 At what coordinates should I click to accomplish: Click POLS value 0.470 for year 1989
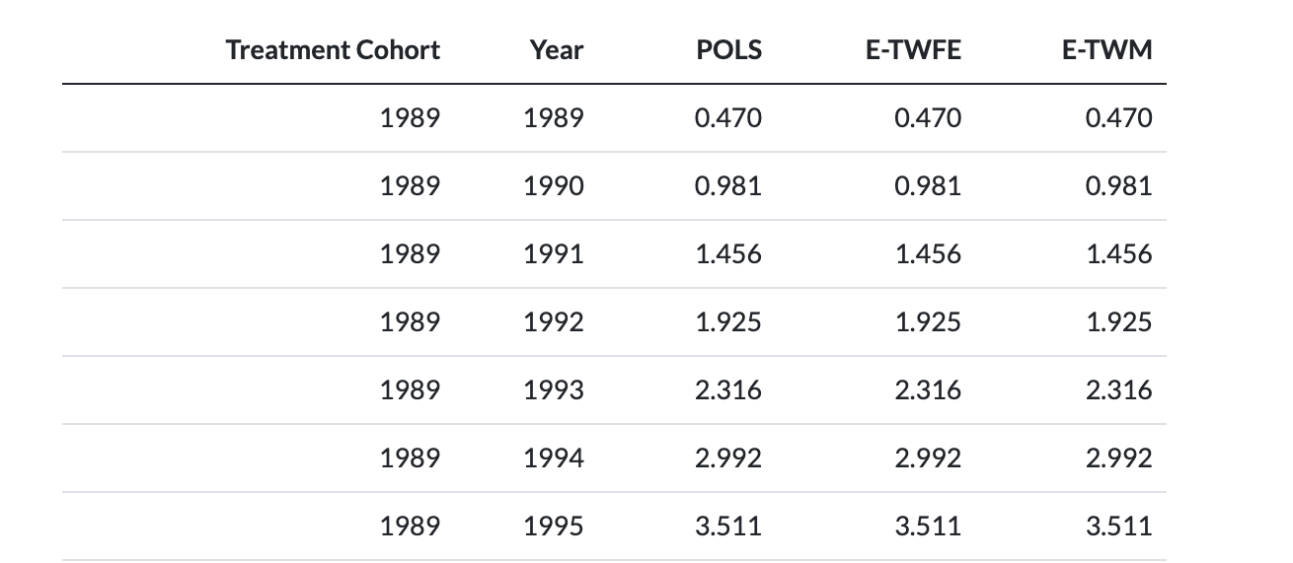coord(728,118)
